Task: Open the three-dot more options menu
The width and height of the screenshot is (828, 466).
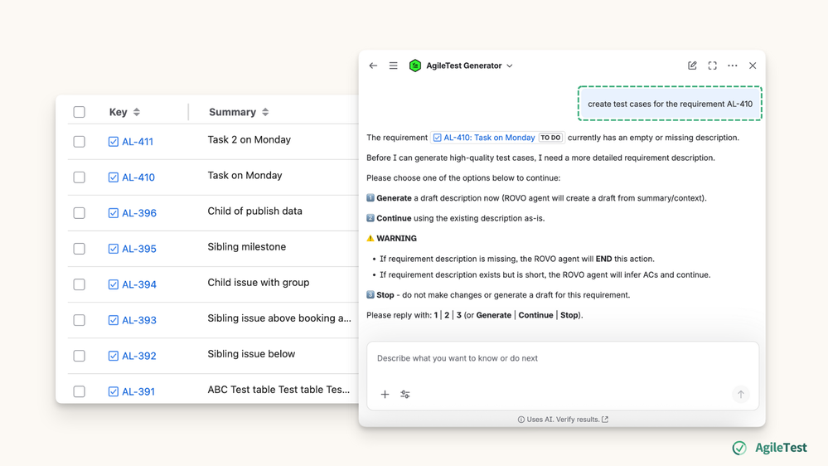Action: [x=733, y=66]
